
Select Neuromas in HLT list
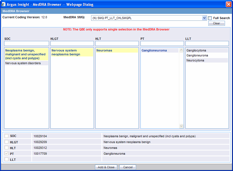117,50
